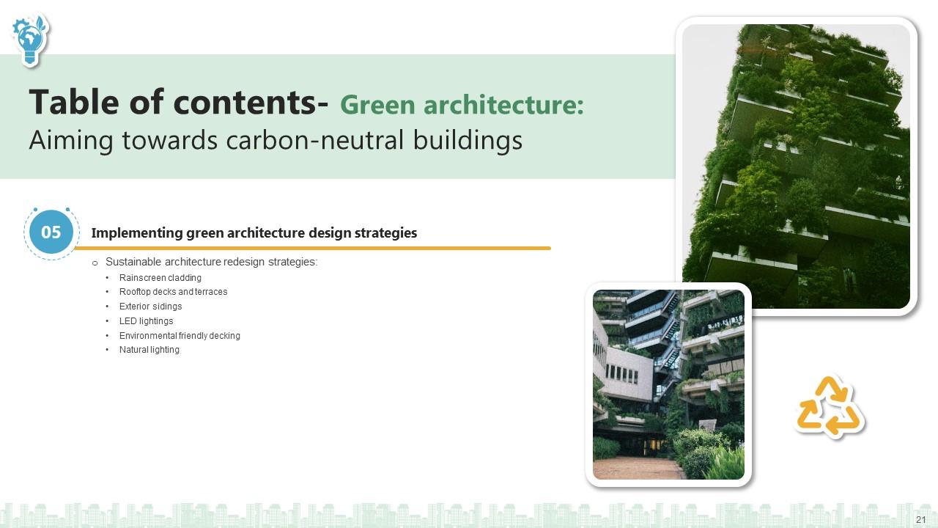Click the 'Exterior sidings' bullet

coord(150,307)
